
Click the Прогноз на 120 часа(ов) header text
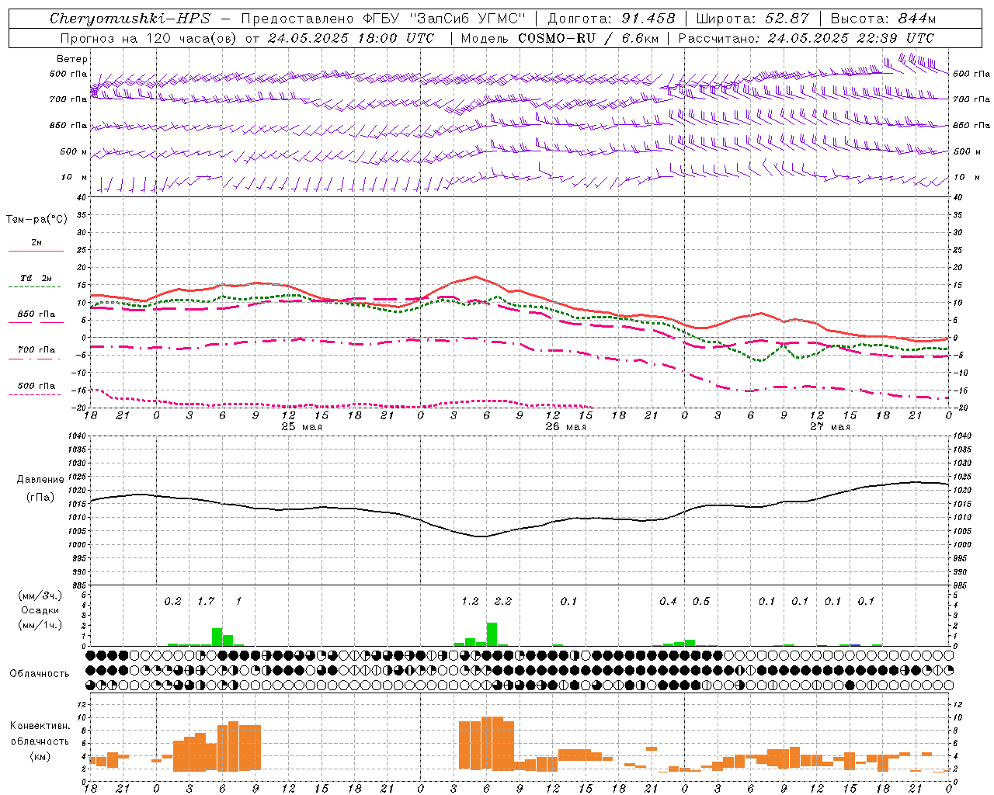tap(149, 38)
